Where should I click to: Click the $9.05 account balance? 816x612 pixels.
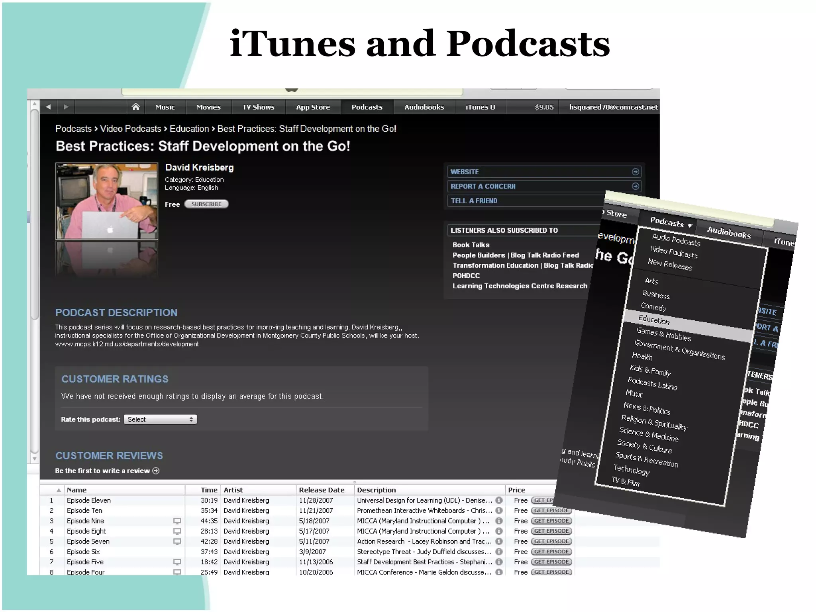[544, 107]
